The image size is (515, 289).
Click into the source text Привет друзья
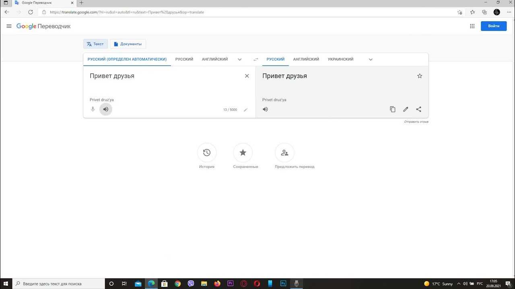pos(112,76)
